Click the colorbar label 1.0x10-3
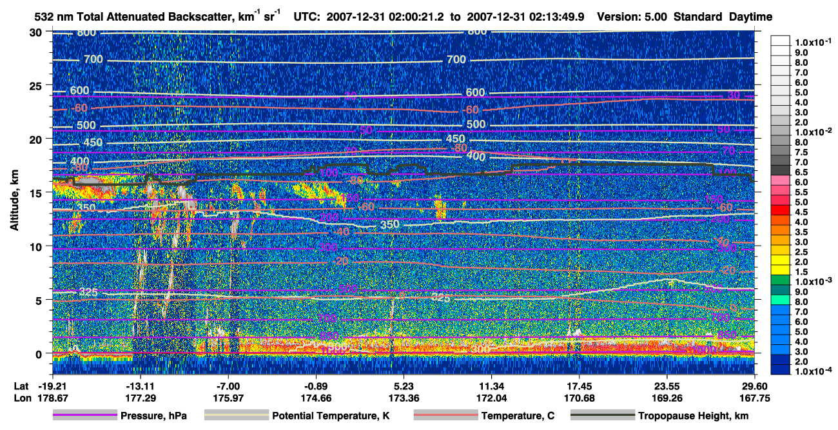 [x=815, y=282]
